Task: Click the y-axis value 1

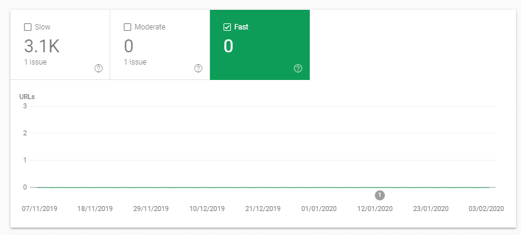Action: [x=25, y=160]
